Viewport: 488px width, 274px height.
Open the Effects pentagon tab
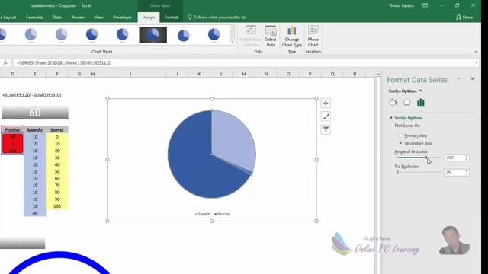point(406,103)
